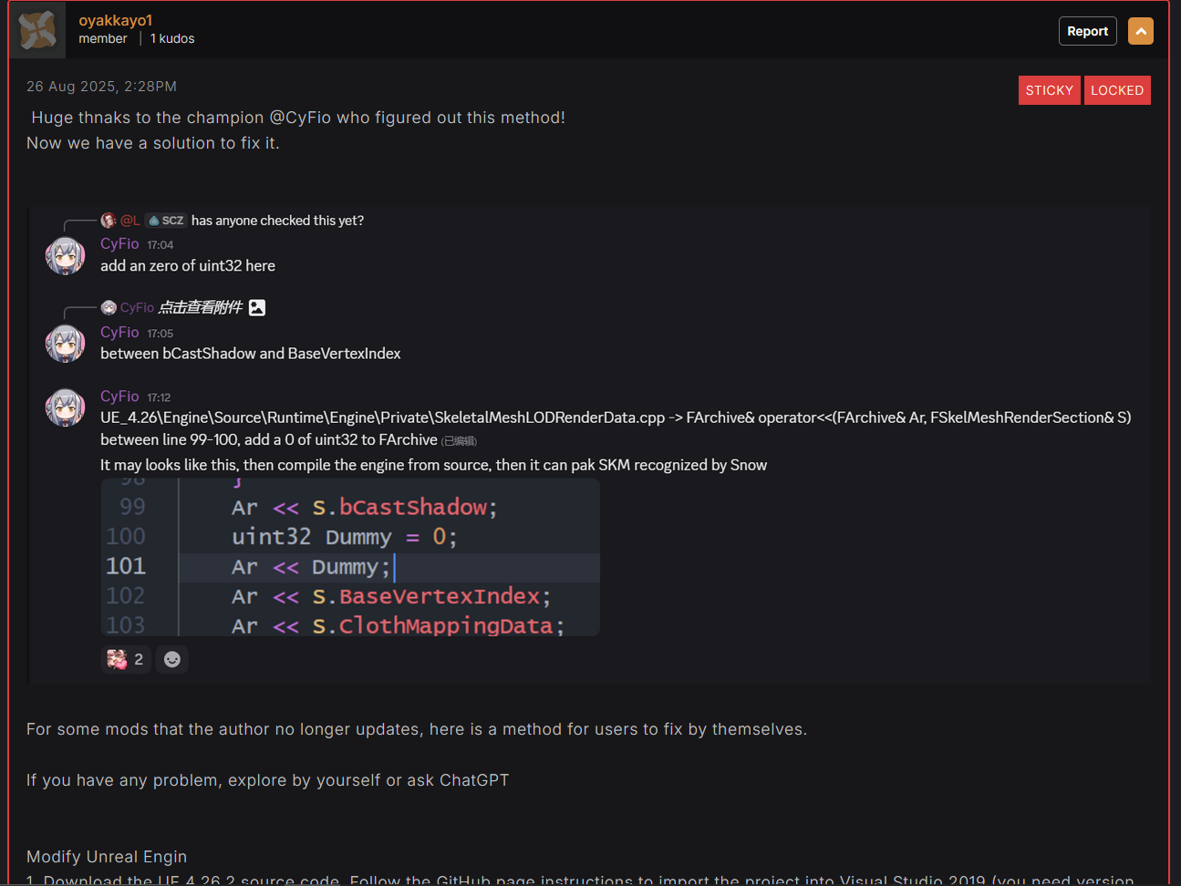1181x886 pixels.
Task: Open oyakkayo1's profile avatar
Action: [37, 29]
